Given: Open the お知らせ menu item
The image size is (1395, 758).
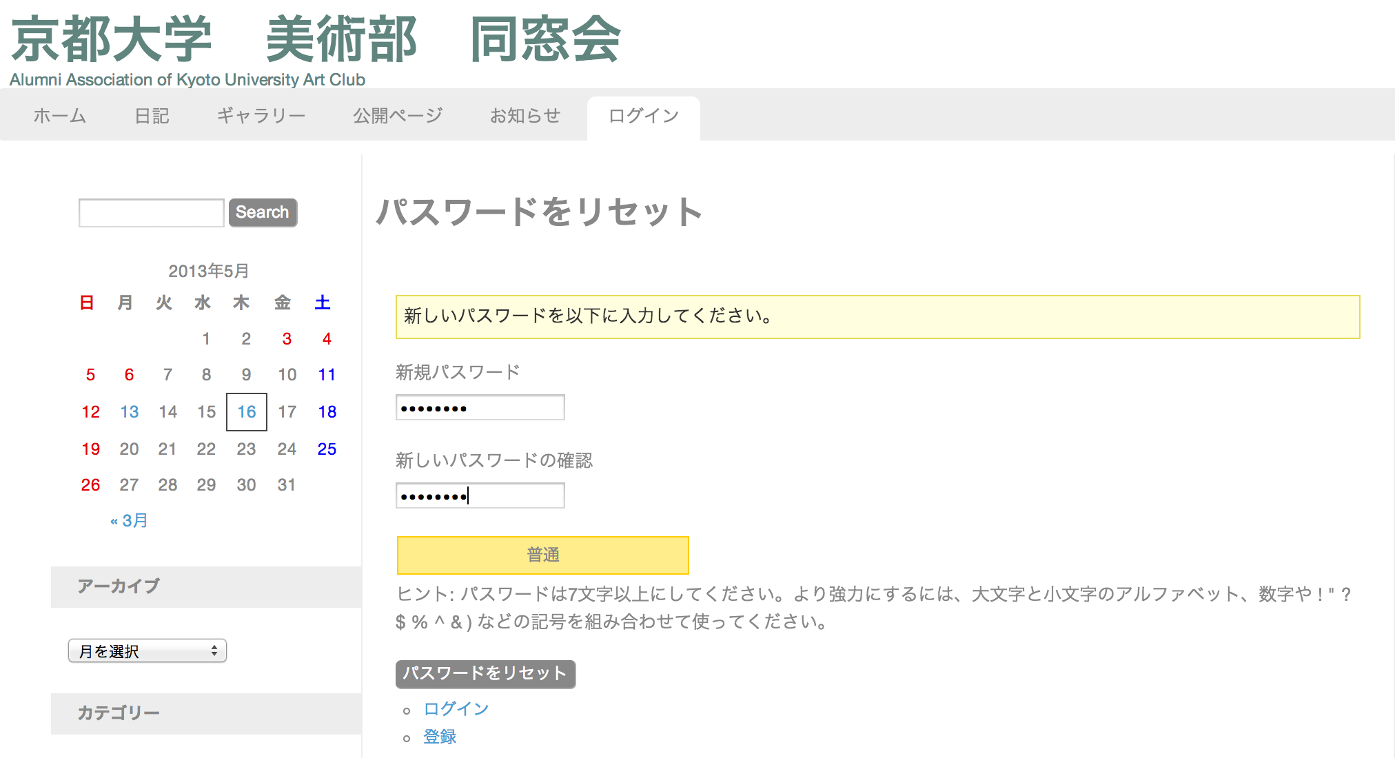Looking at the screenshot, I should click(x=525, y=116).
